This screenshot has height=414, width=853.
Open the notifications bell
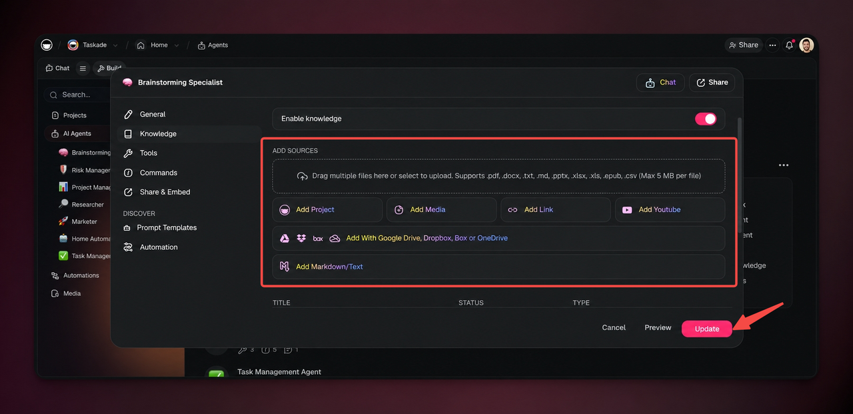tap(789, 45)
